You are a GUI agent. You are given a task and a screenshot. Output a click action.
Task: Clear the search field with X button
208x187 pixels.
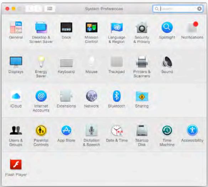point(199,9)
